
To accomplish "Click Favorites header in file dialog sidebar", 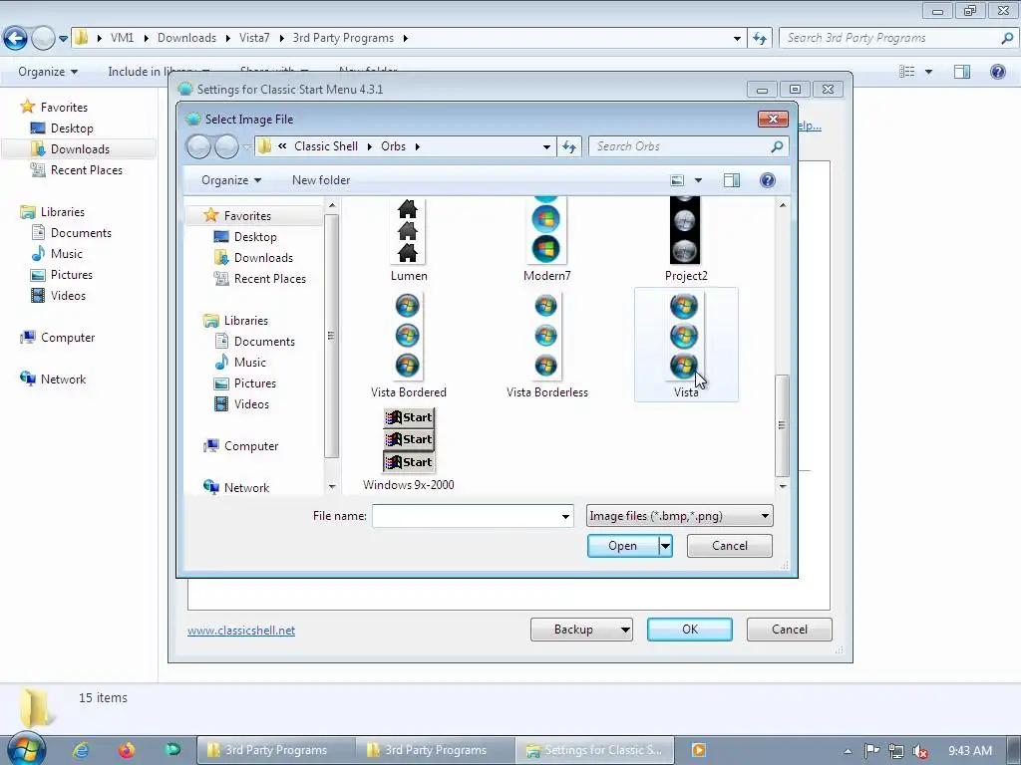I will [x=247, y=216].
